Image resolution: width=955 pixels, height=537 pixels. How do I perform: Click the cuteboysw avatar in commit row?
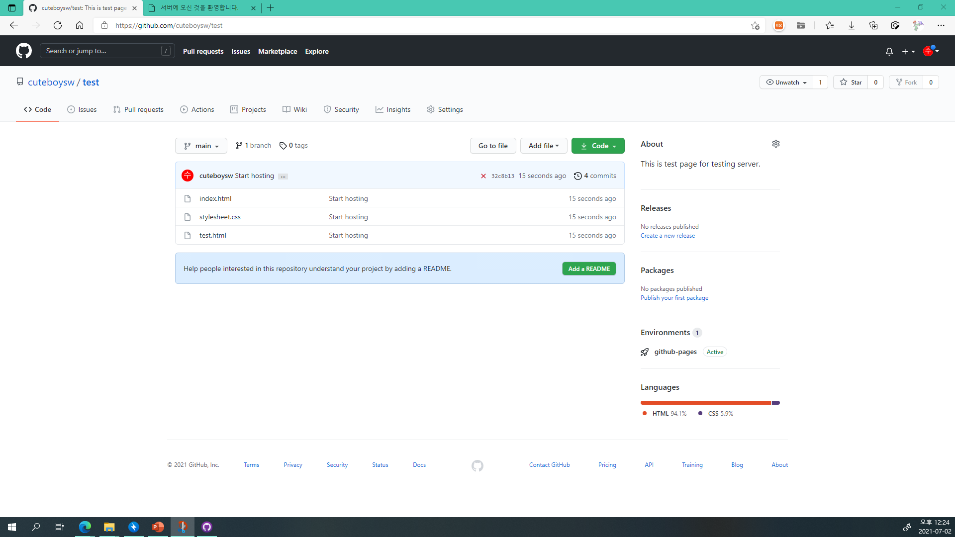[188, 176]
